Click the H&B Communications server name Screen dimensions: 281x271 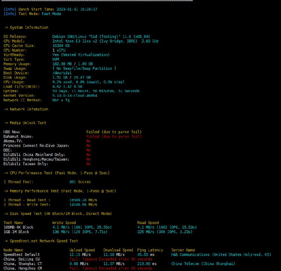point(221,255)
